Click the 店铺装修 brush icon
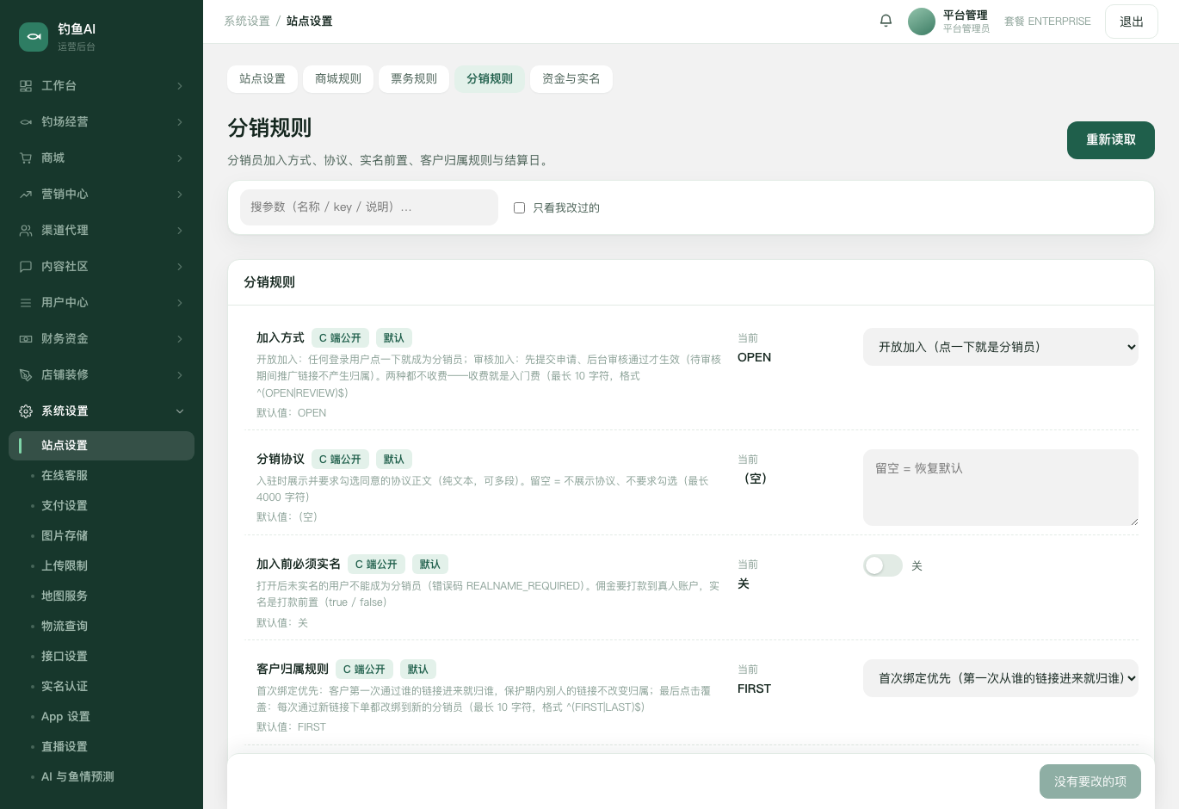The image size is (1179, 809). [26, 375]
